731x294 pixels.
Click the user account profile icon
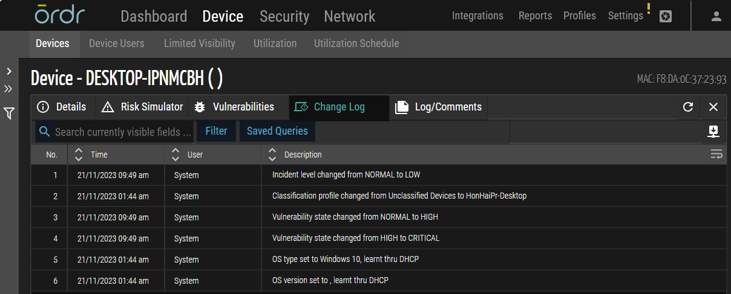[x=716, y=16]
